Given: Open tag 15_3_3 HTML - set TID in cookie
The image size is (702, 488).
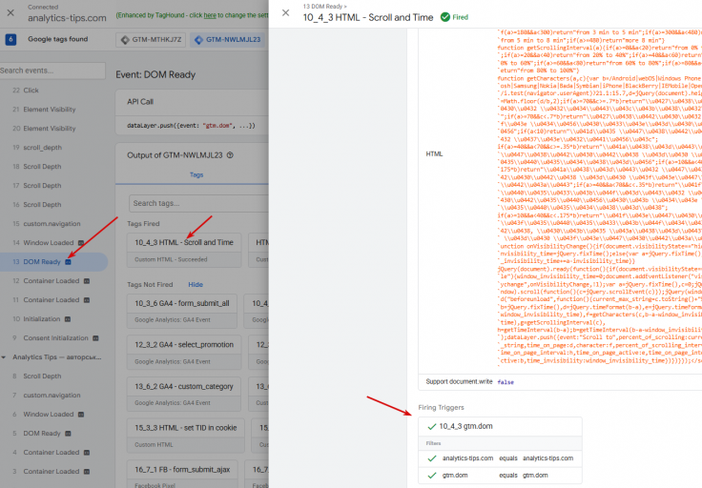Looking at the screenshot, I should coord(186,436).
